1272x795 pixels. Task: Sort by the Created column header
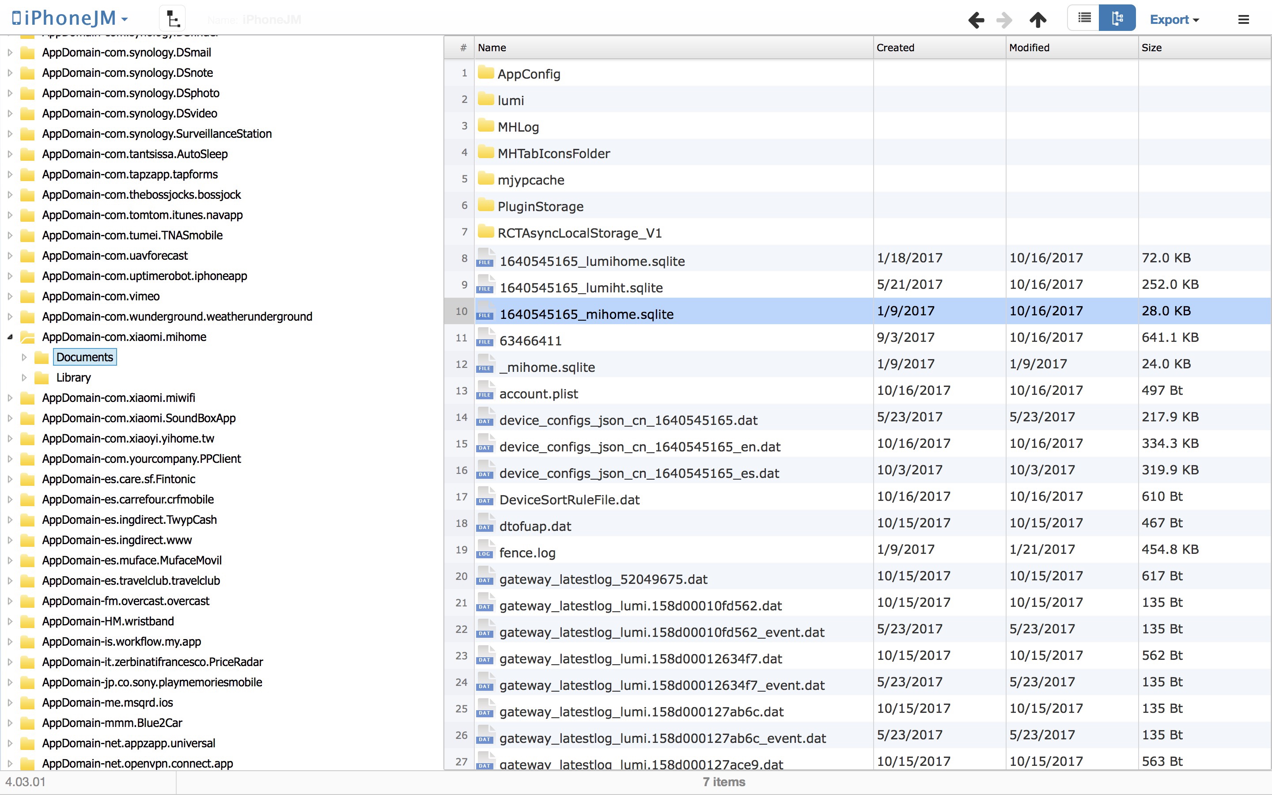939,47
